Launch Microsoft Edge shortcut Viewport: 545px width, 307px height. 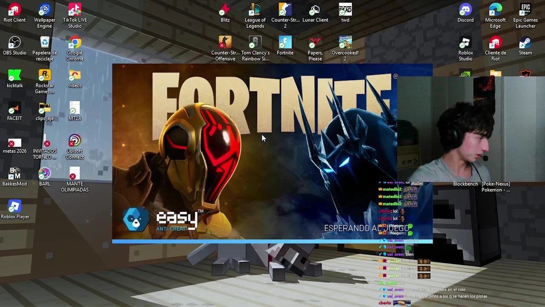495,16
